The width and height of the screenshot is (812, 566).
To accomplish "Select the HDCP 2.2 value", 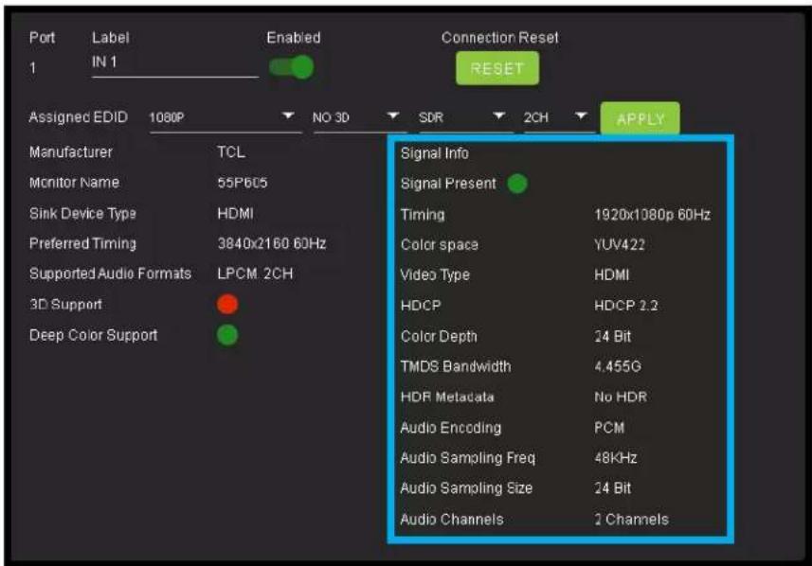I will pyautogui.click(x=626, y=306).
